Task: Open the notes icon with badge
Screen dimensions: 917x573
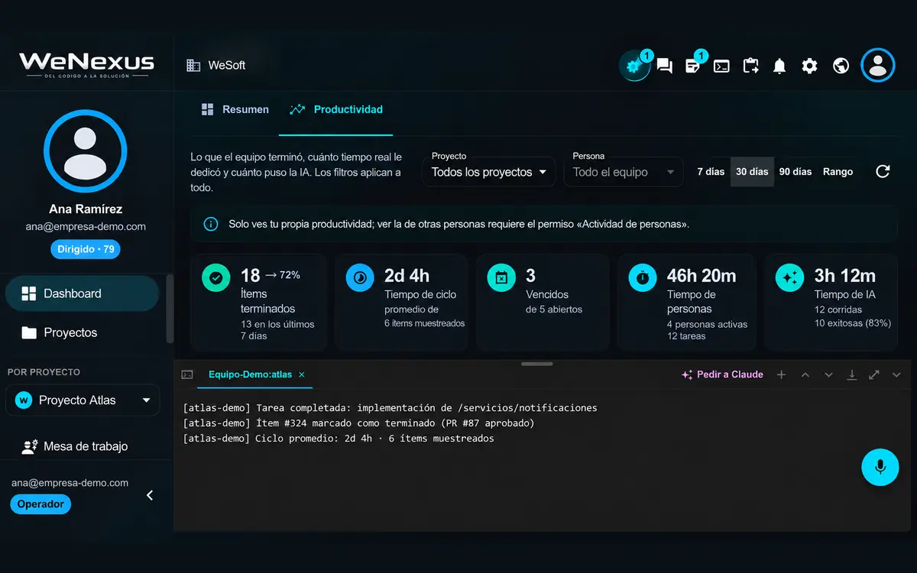Action: click(693, 66)
